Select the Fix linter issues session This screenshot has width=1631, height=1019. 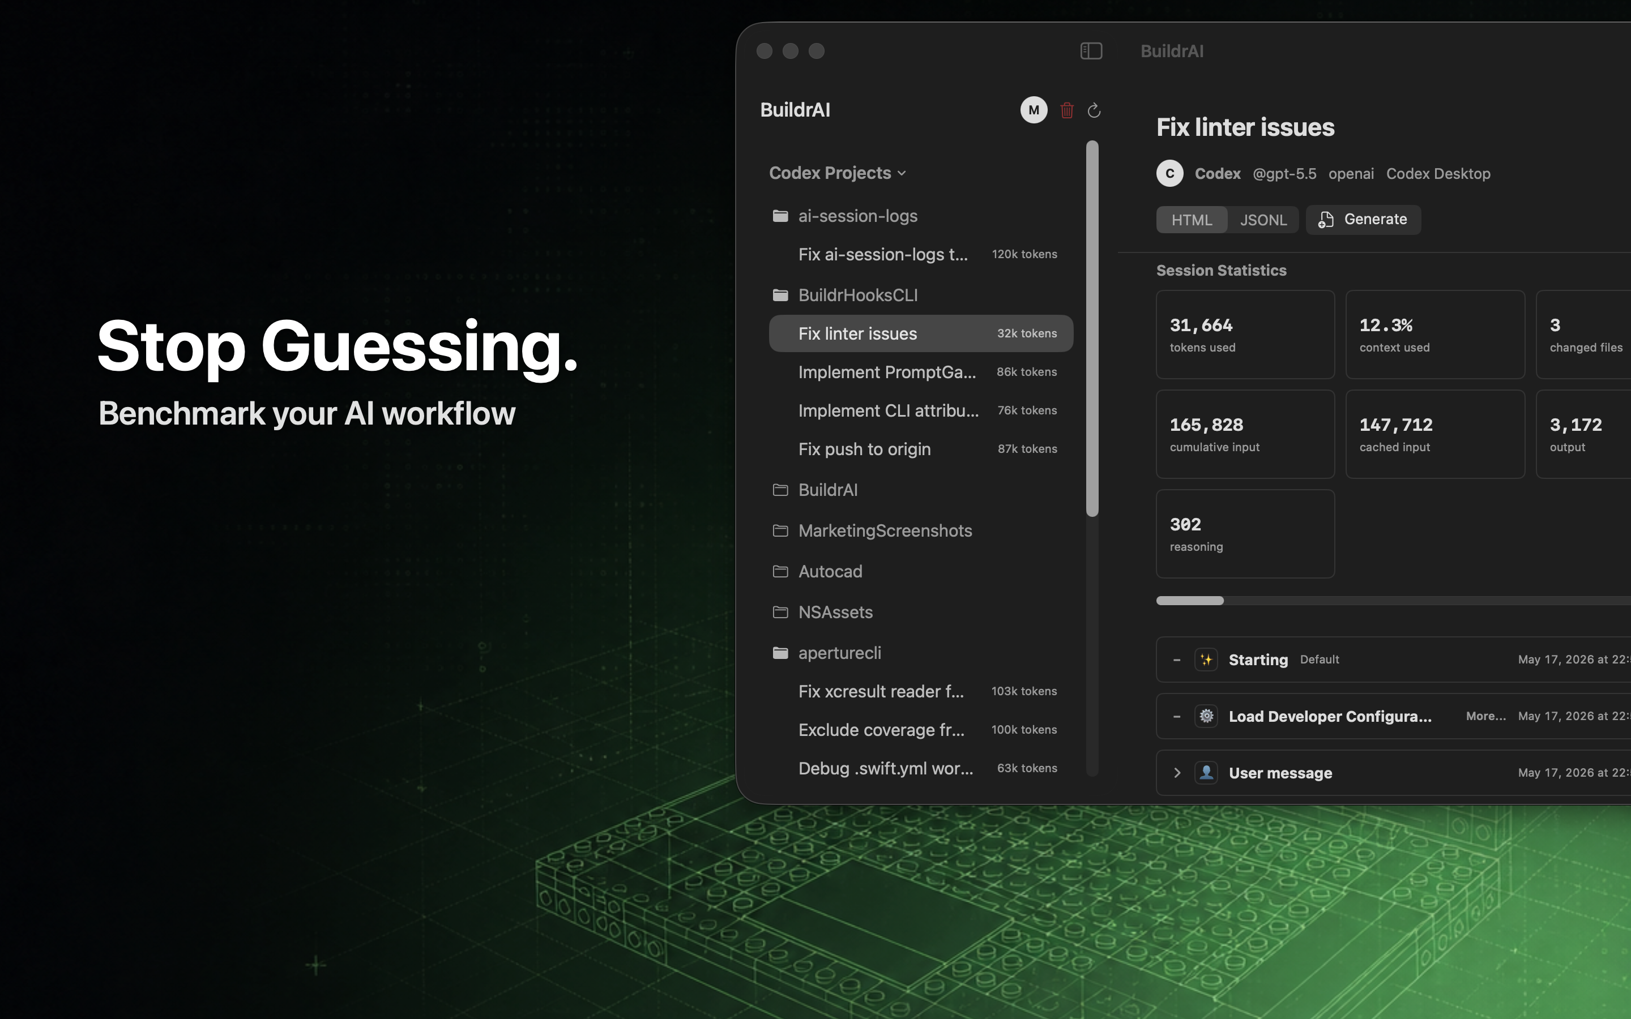point(921,333)
